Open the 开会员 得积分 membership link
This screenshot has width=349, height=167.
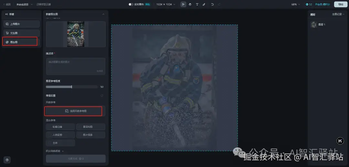[x=322, y=5]
